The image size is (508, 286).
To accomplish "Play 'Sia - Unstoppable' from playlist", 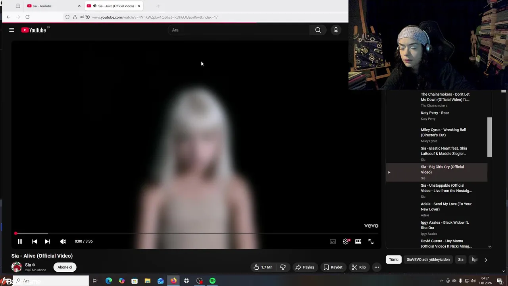I will click(437, 191).
